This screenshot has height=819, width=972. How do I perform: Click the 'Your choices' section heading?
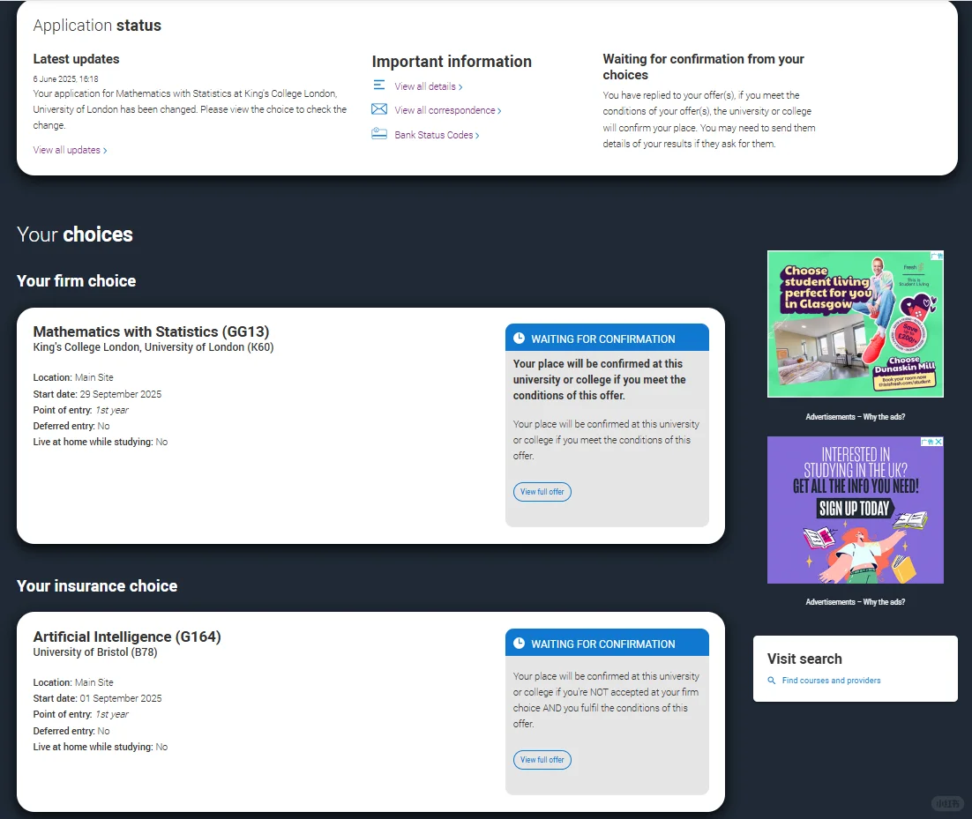(x=74, y=235)
